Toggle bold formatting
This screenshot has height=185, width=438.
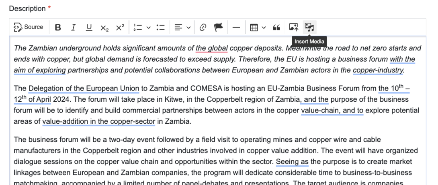pos(58,27)
